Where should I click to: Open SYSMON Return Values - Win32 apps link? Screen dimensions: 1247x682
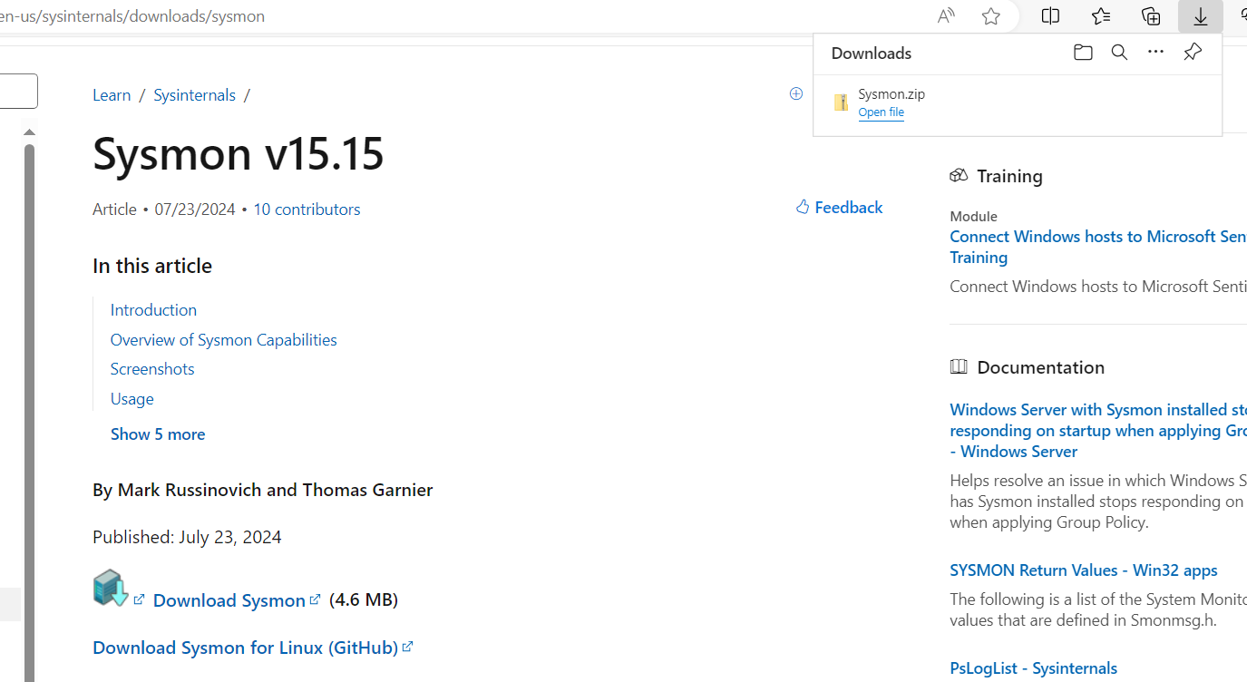(1083, 570)
